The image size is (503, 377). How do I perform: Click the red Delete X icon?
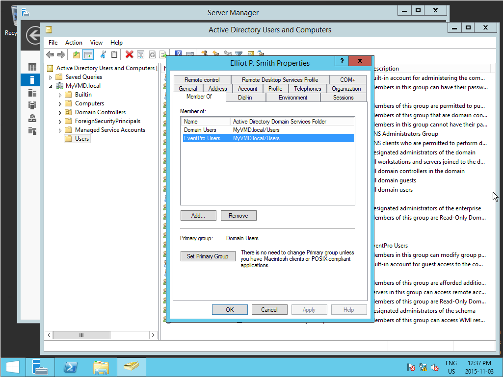[129, 54]
